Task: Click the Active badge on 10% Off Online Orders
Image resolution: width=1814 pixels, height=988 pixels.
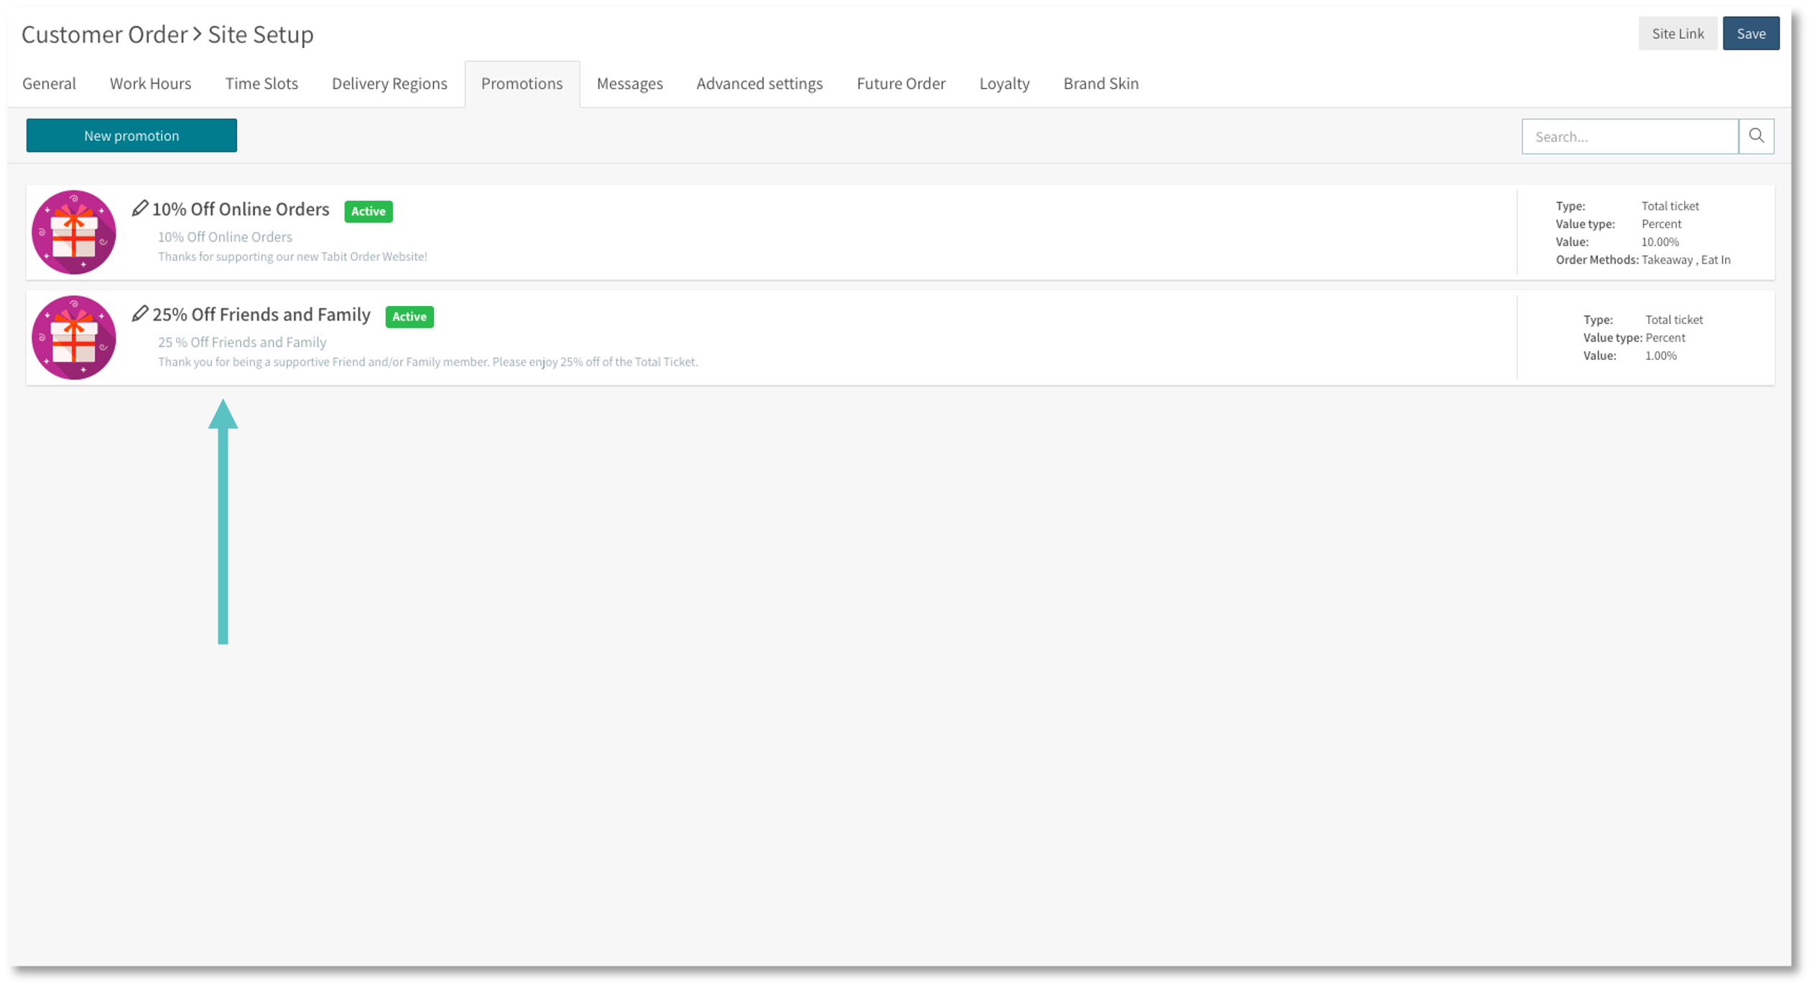Action: click(368, 211)
